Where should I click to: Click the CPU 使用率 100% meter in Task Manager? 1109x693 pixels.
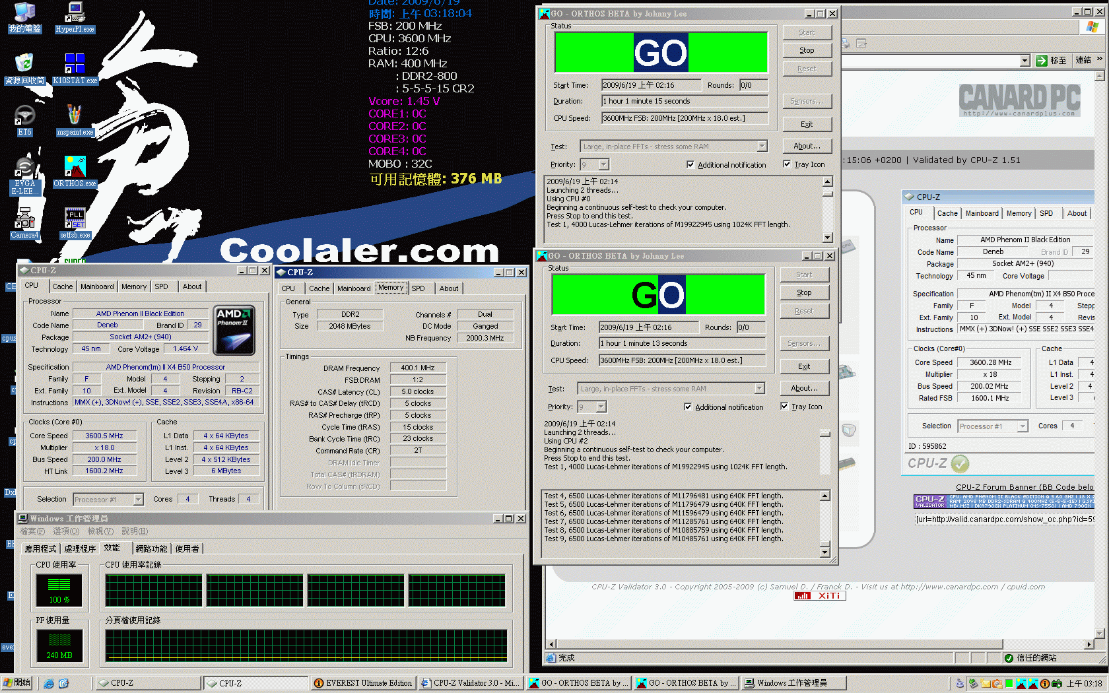coord(59,591)
